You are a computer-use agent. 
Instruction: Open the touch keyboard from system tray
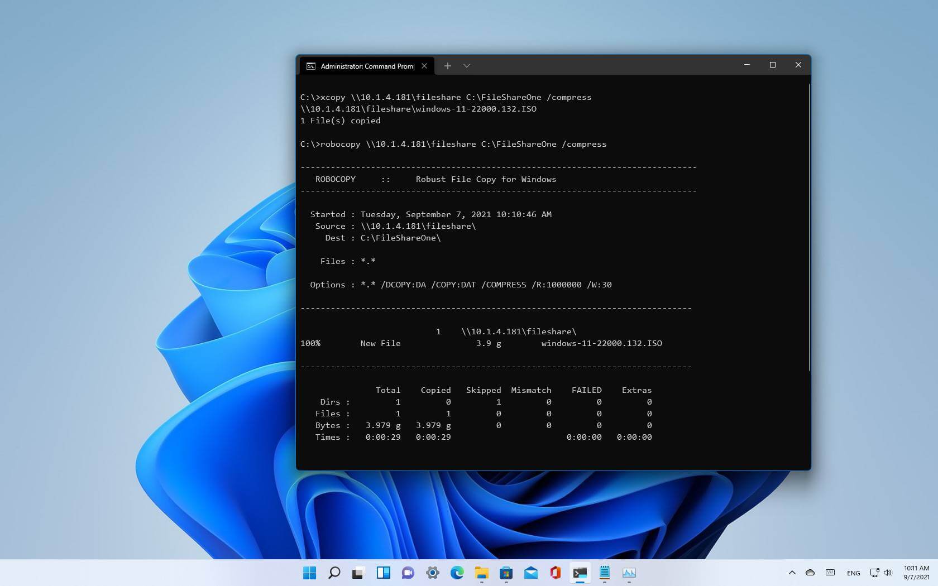tap(830, 573)
